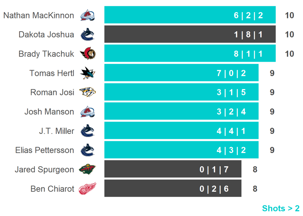Screen dimensions: 303x216
Task: Click the Minnesota Wild logo
Action: pyautogui.click(x=88, y=170)
